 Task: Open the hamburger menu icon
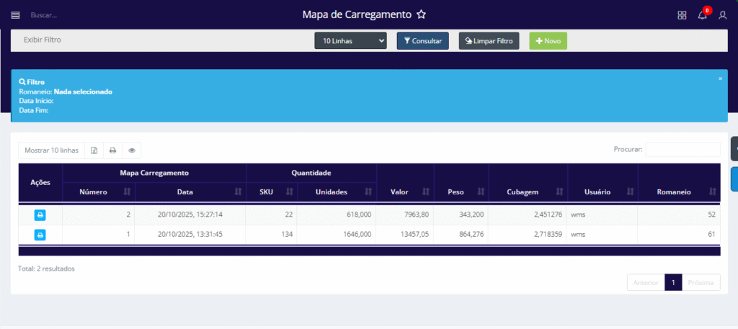pos(15,14)
